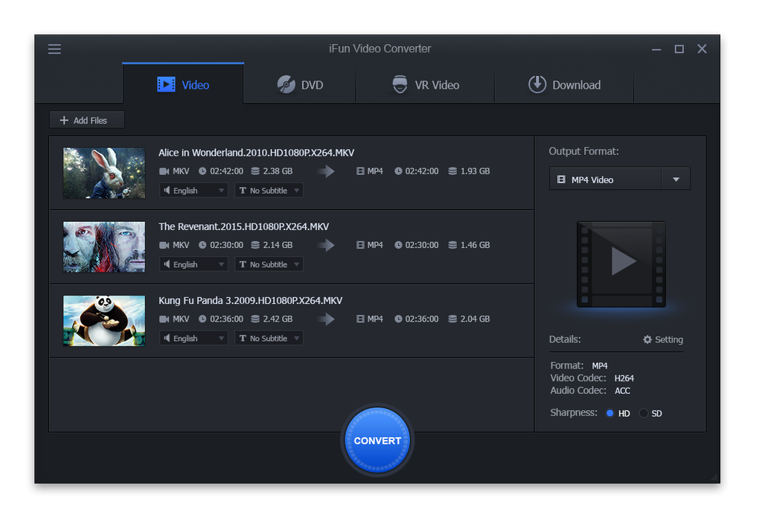Expand the MP4 Video output format dropdown
This screenshot has width=759, height=525.
coord(676,179)
